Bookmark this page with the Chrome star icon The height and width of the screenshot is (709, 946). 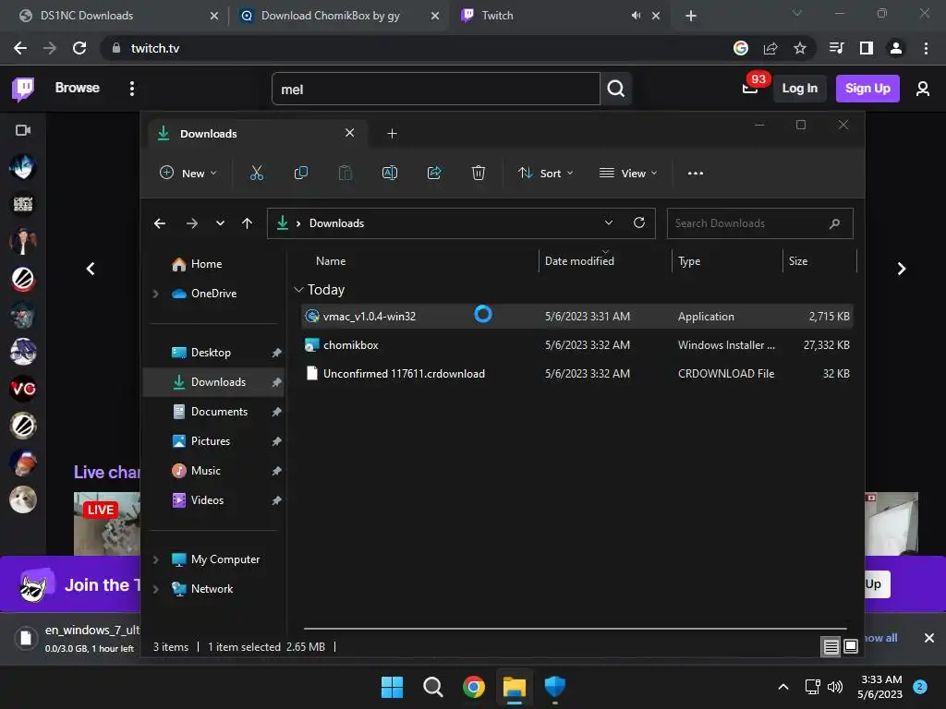tap(800, 48)
